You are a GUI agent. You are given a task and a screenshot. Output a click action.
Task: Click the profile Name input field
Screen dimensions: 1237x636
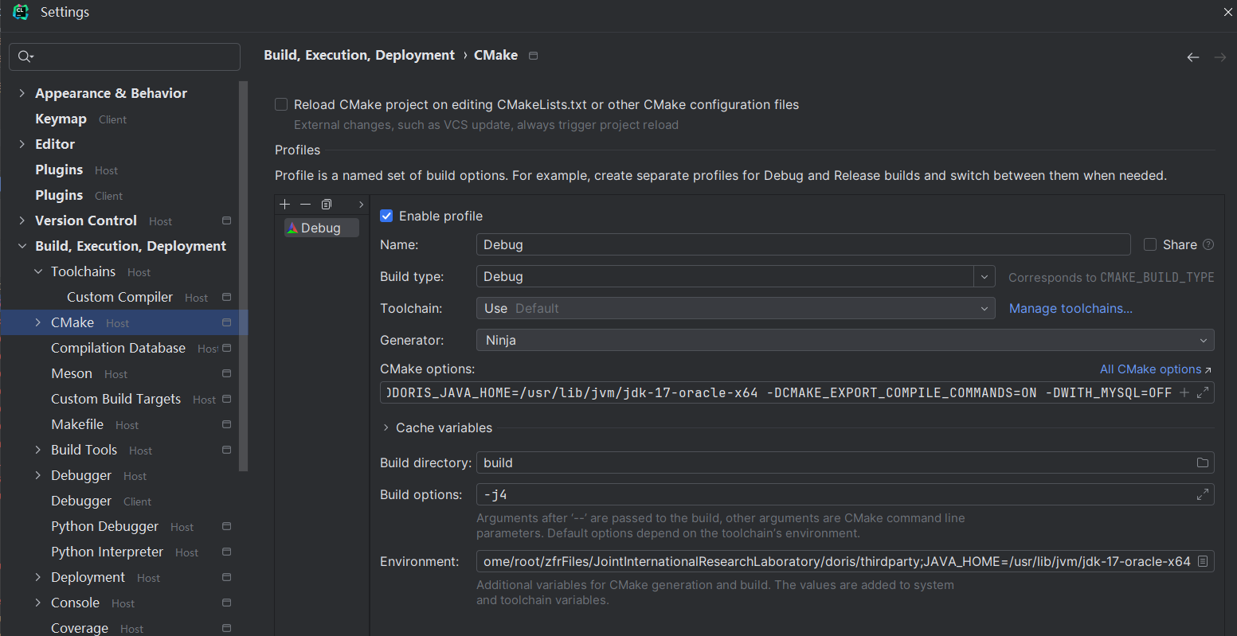(803, 244)
